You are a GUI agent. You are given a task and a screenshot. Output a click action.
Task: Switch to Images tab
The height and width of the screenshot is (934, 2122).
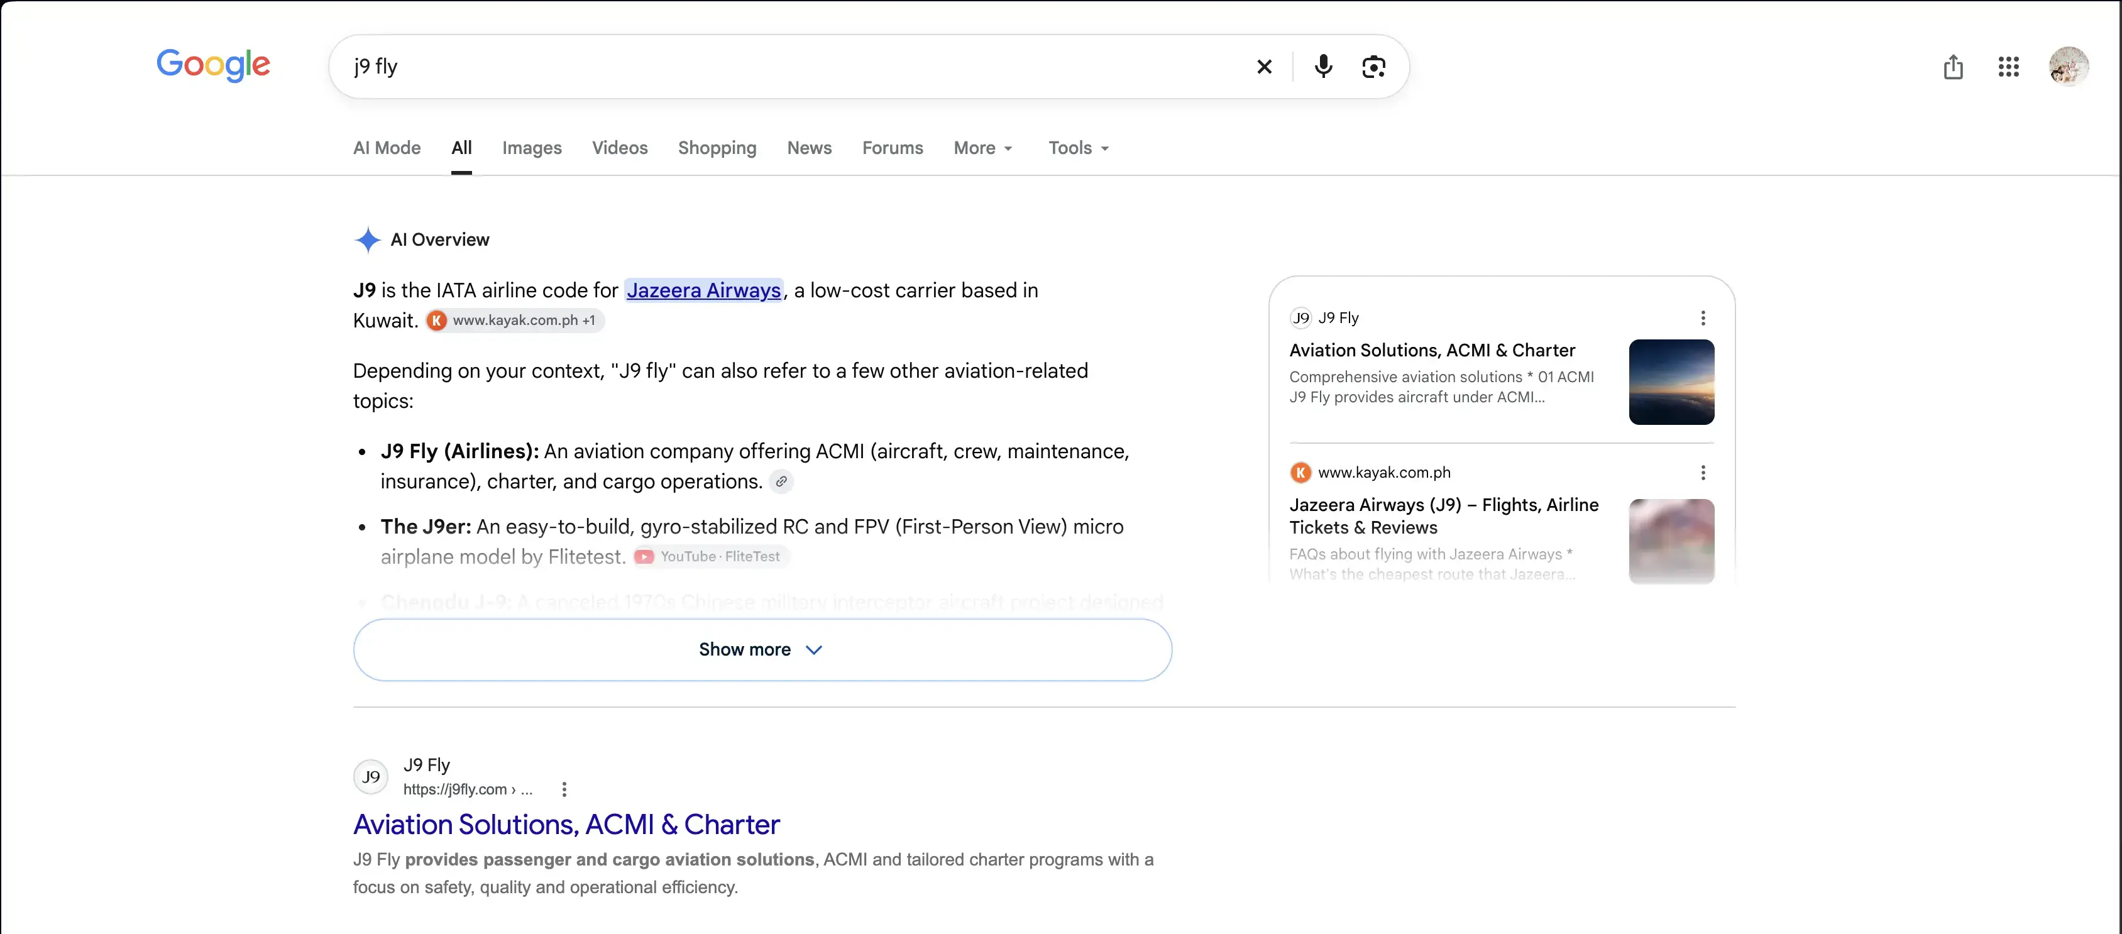click(531, 148)
